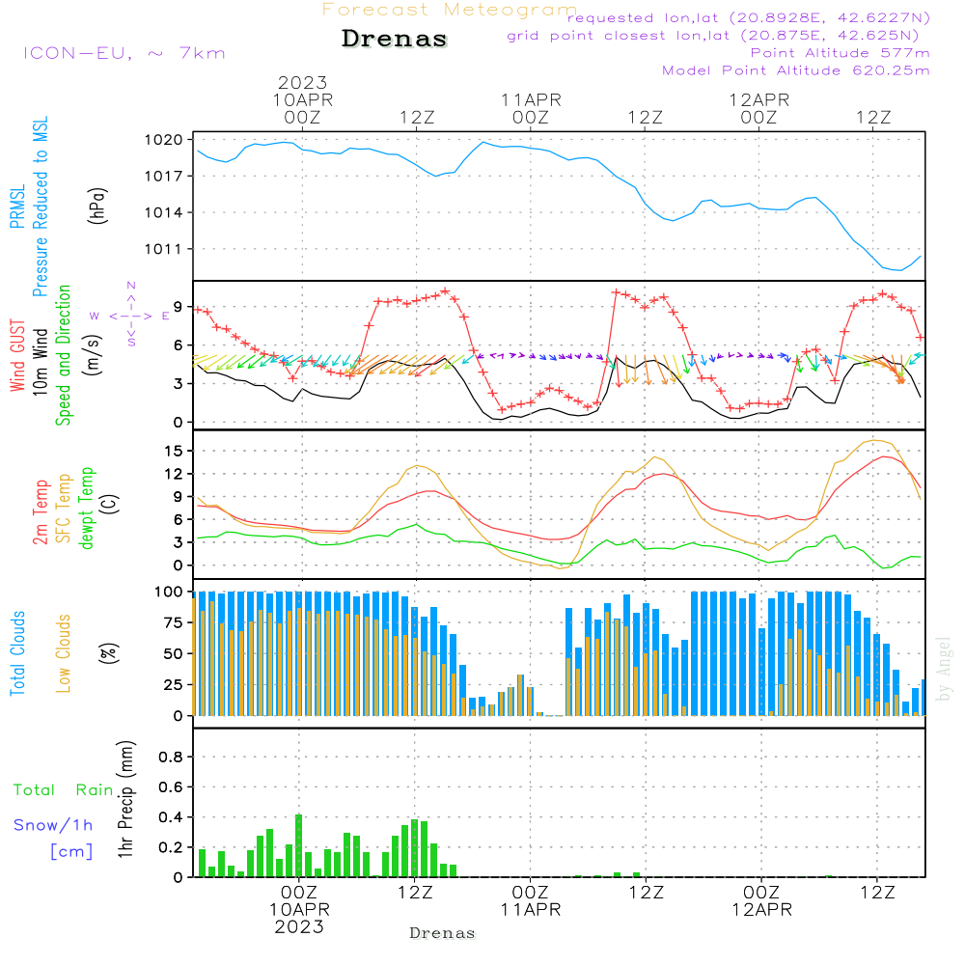The width and height of the screenshot is (965, 965).
Task: Click the "(C)" temperature unit label
Action: coord(110,504)
